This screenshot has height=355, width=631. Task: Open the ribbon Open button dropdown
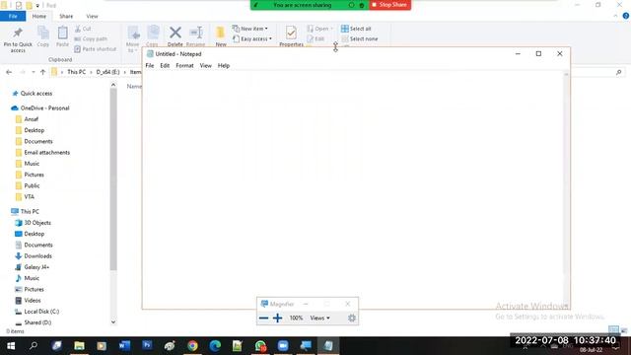[331, 29]
